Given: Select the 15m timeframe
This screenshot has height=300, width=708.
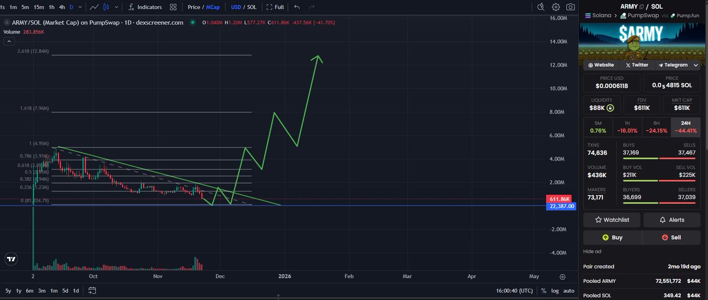Looking at the screenshot, I should click(x=39, y=7).
